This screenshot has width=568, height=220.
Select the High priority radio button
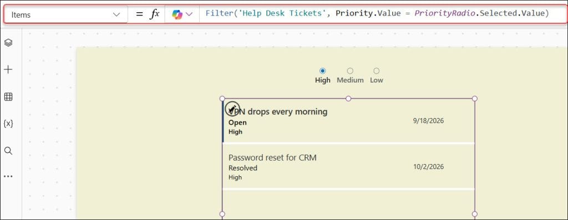click(322, 71)
